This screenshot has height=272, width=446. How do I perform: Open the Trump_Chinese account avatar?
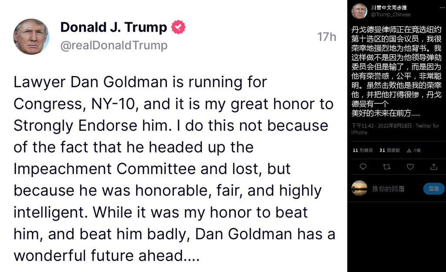click(x=359, y=11)
